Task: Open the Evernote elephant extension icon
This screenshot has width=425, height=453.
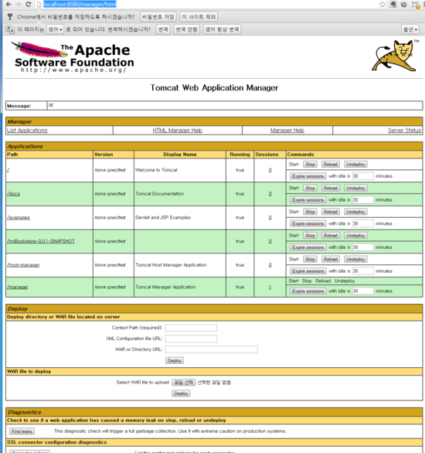Action: coord(393,5)
